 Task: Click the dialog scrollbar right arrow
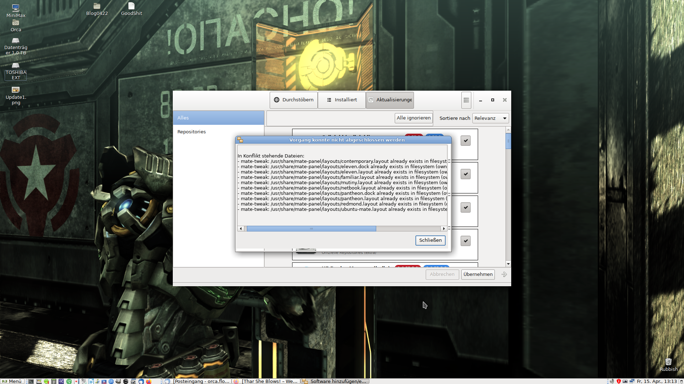tap(444, 229)
